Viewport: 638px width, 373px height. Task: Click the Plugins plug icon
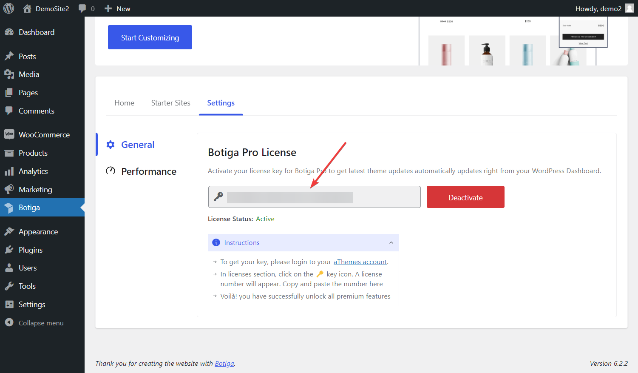pyautogui.click(x=9, y=250)
